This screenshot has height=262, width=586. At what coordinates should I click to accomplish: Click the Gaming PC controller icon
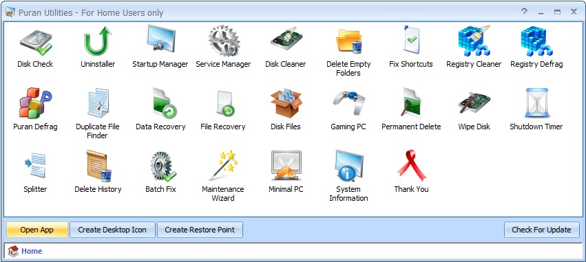click(348, 102)
